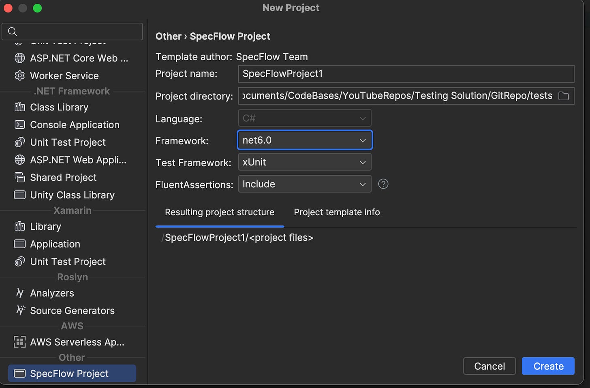
Task: Focus the Project name input field
Action: click(x=406, y=74)
